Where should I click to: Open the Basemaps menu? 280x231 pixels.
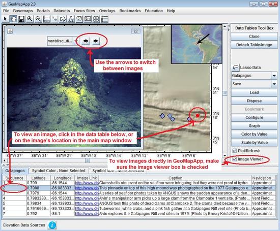(x=23, y=11)
